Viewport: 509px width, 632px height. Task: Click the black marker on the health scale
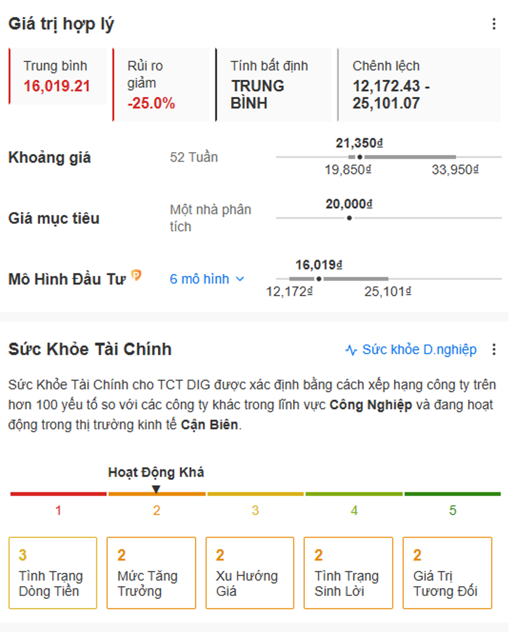coord(156,489)
